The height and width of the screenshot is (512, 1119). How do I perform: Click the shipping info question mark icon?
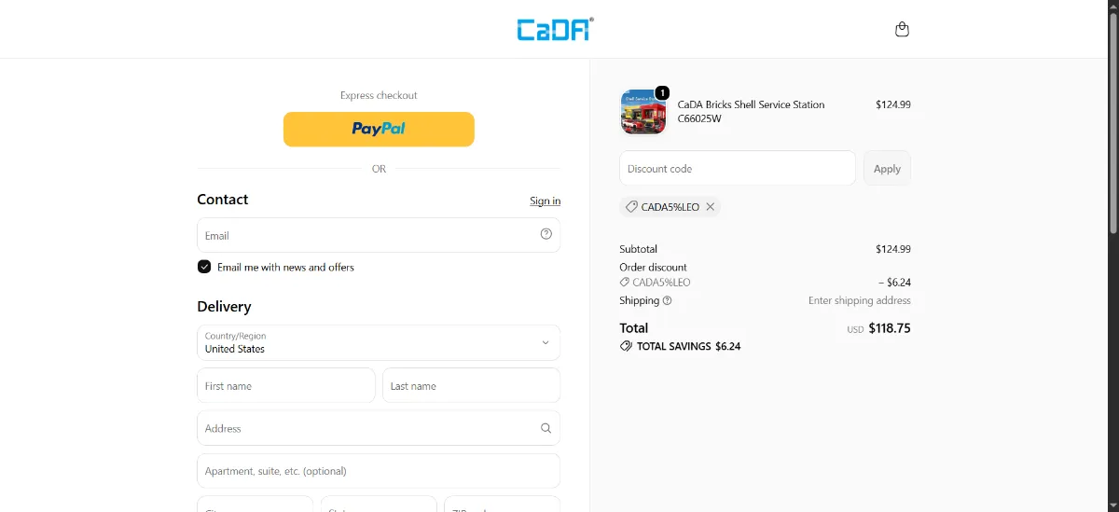pos(667,300)
